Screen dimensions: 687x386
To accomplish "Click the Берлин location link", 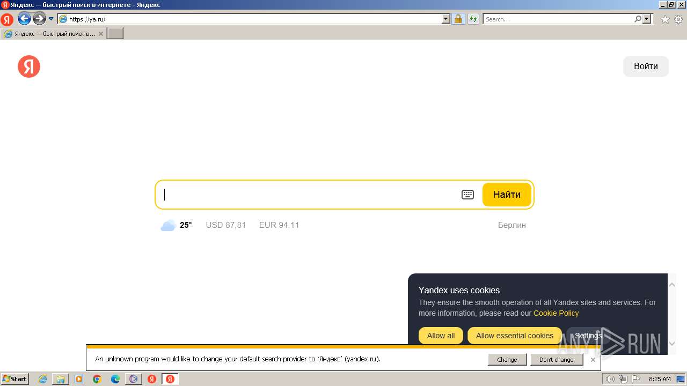I will point(512,225).
